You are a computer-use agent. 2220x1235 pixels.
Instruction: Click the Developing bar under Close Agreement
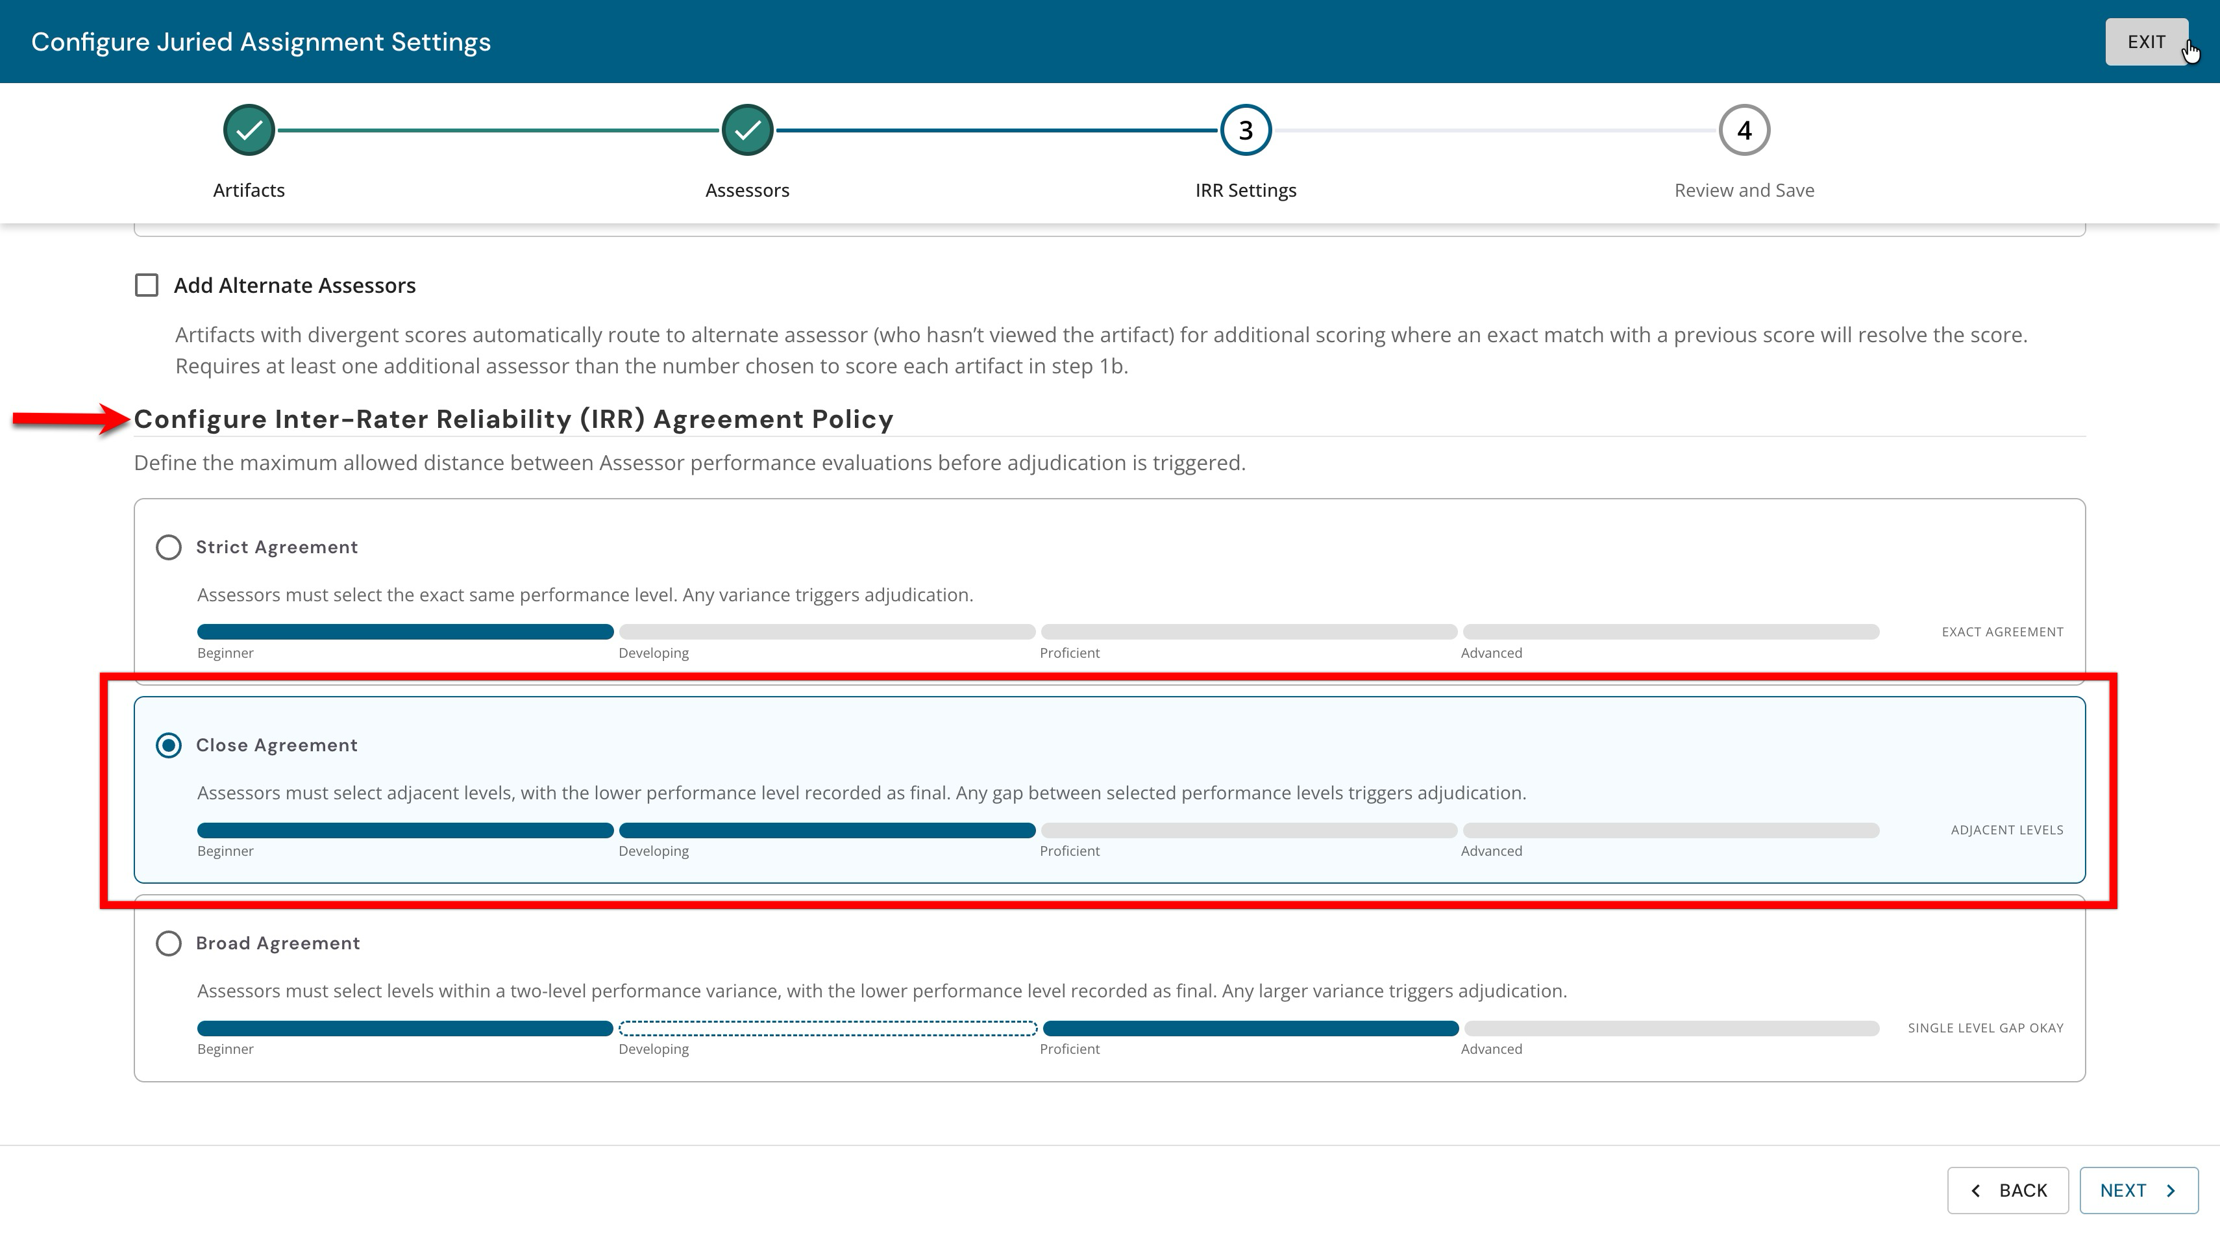pyautogui.click(x=826, y=831)
